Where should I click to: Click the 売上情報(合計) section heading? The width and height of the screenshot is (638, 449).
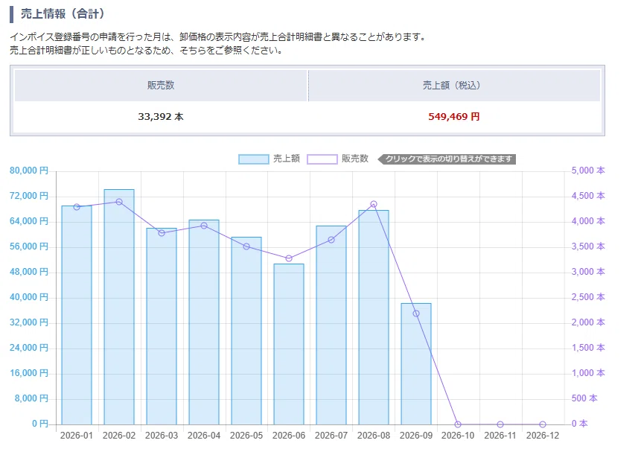click(63, 14)
